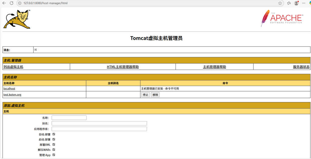The width and height of the screenshot is (311, 159).
Task: Click the 别名 text input field
Action: (99, 123)
